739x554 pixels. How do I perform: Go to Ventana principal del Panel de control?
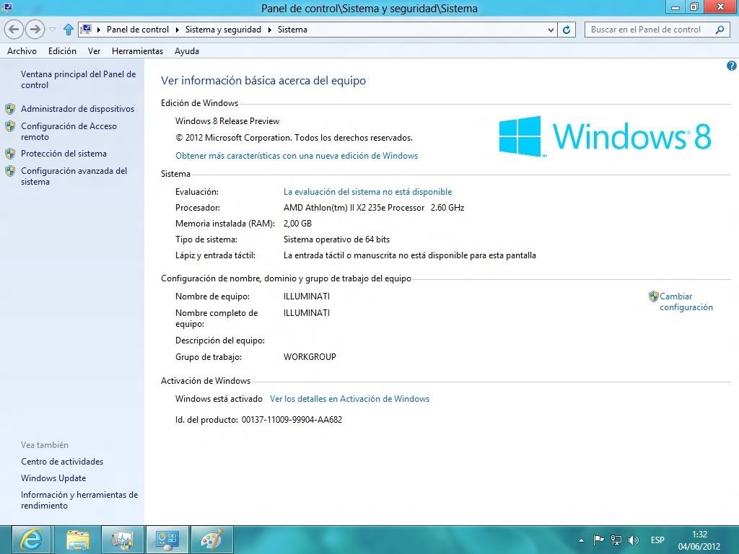pyautogui.click(x=78, y=79)
